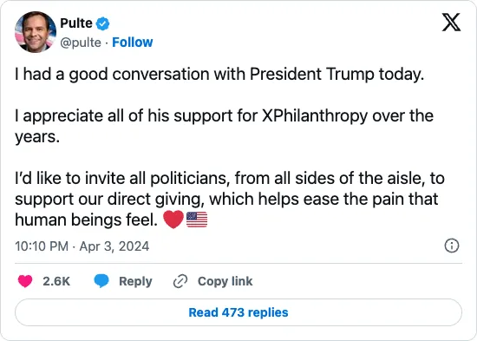Screen dimensions: 477x341
Task: Follow the @pulte account
Action: [x=133, y=43]
